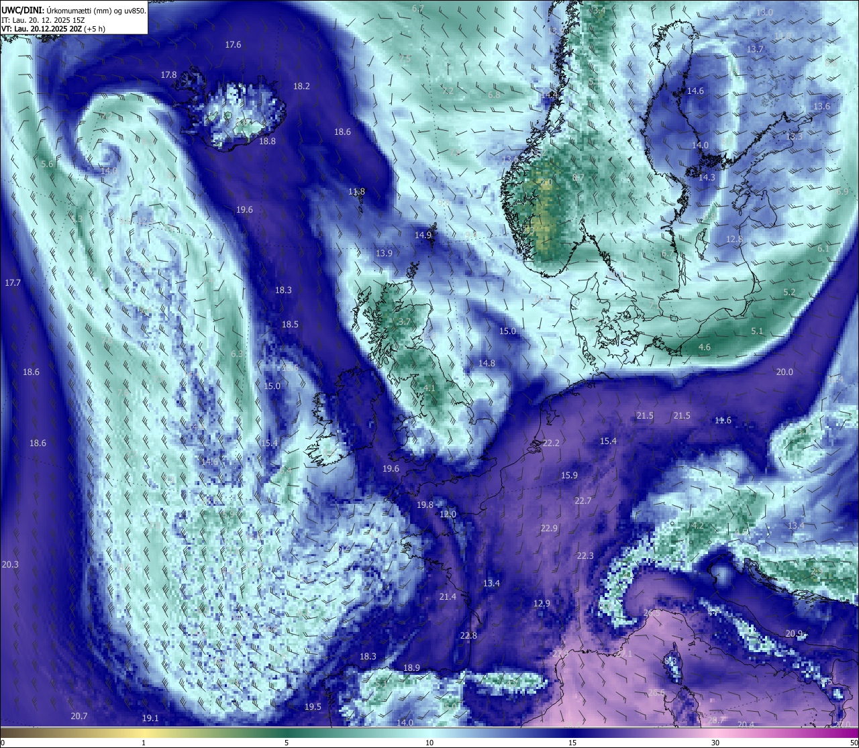Click the 12.0 value near Normandy
The height and width of the screenshot is (748, 859).
(x=448, y=515)
